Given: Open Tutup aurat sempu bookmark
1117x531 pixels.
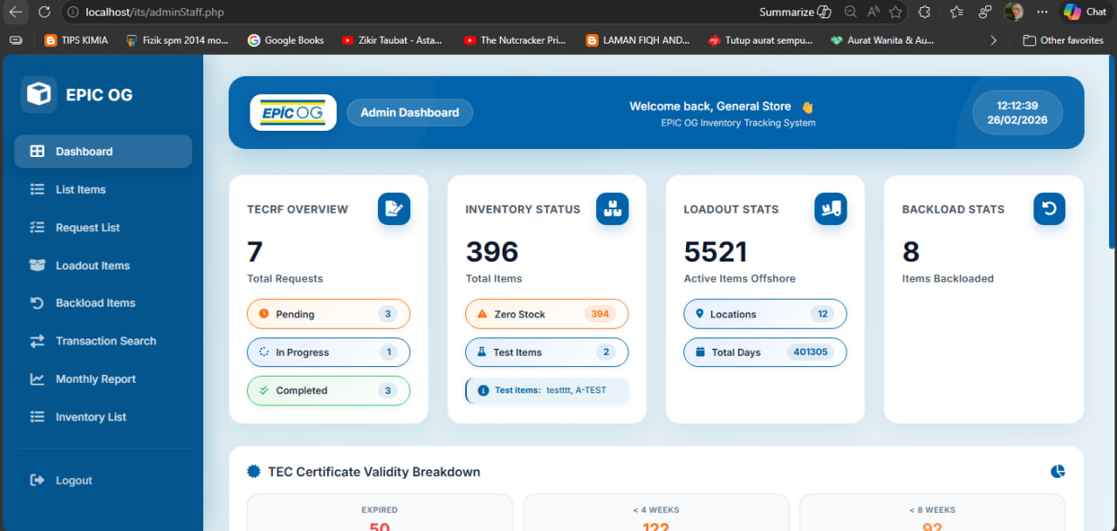Looking at the screenshot, I should (x=760, y=40).
